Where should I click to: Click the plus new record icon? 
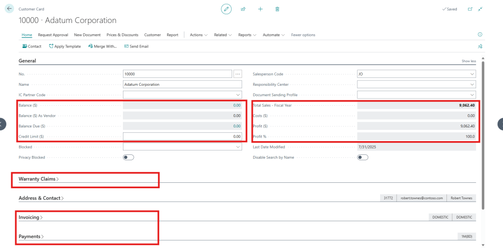(260, 9)
